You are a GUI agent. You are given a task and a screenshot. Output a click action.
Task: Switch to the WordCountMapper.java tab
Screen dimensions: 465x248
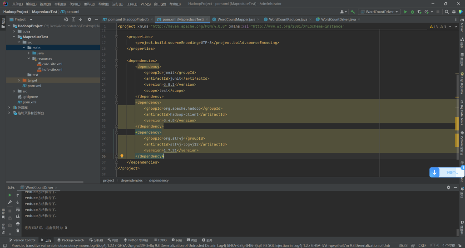(x=233, y=19)
